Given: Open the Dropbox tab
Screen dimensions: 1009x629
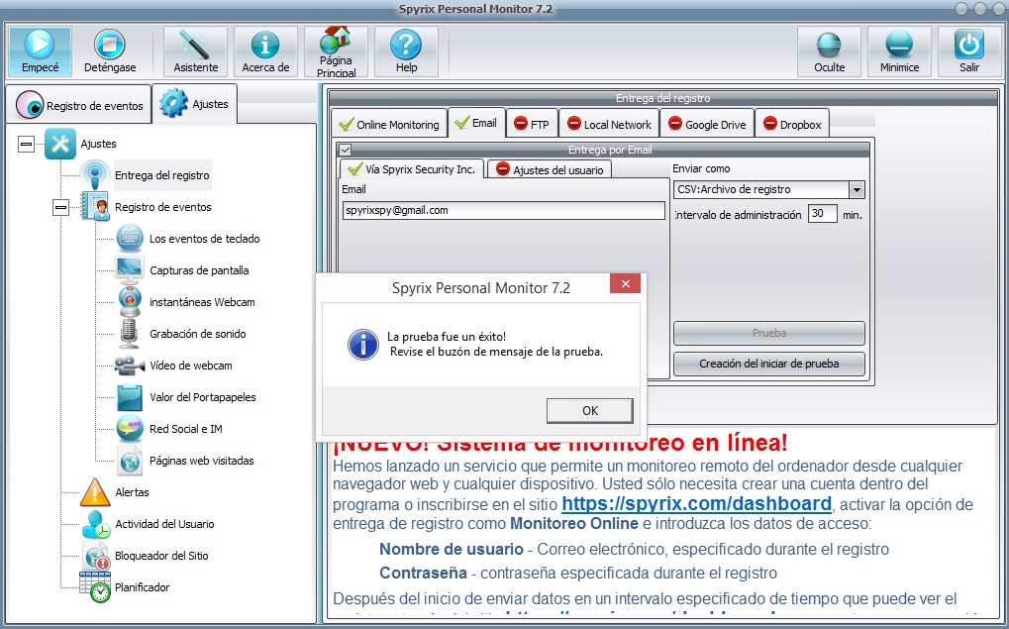Looking at the screenshot, I should (792, 124).
